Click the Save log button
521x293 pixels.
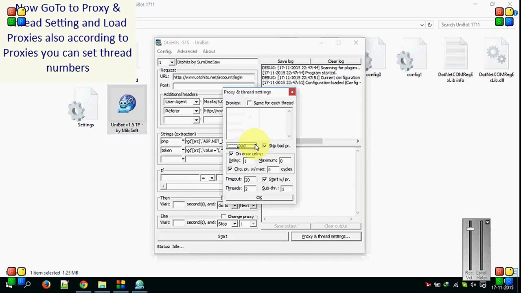pos(285,61)
